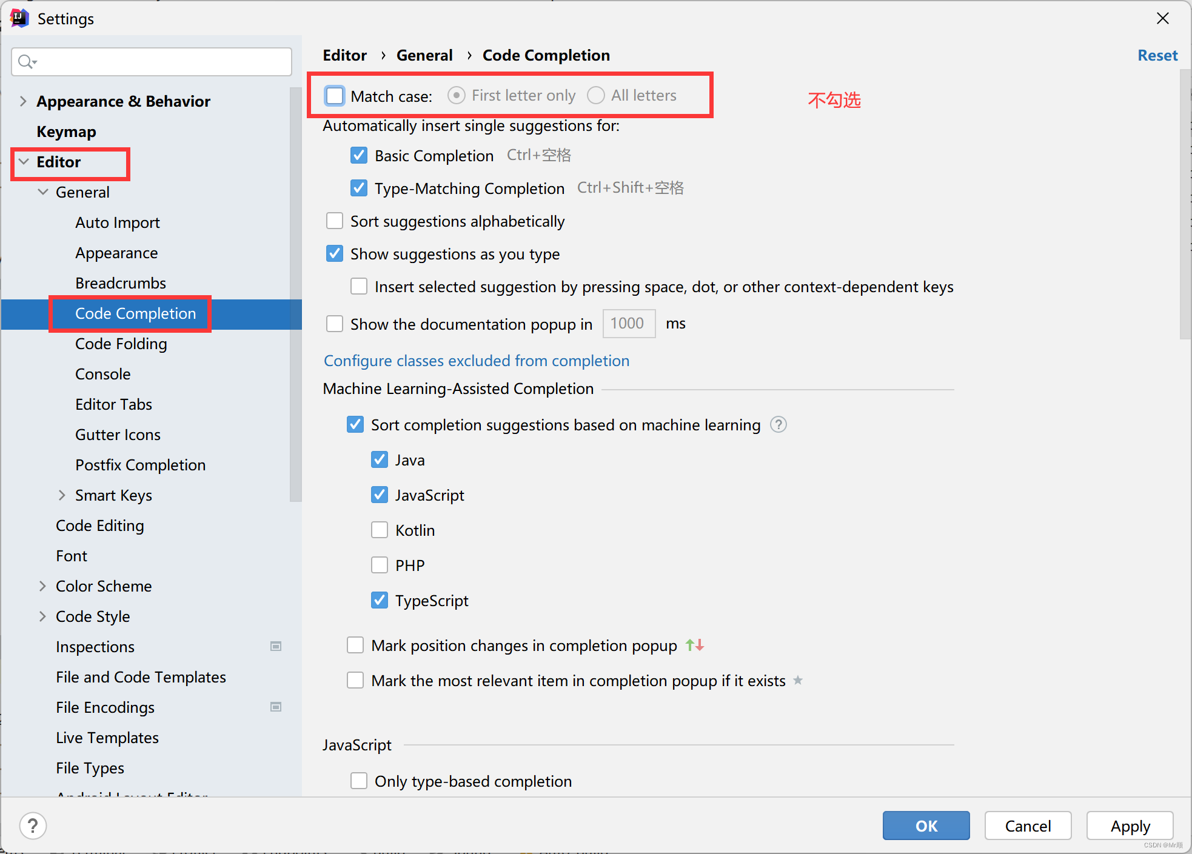The height and width of the screenshot is (854, 1192).
Task: Click the File Encodings project-level settings icon
Action: pos(276,707)
